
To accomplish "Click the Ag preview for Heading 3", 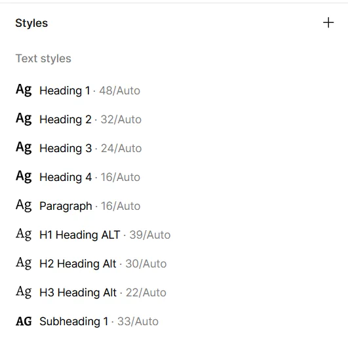I will click(24, 148).
